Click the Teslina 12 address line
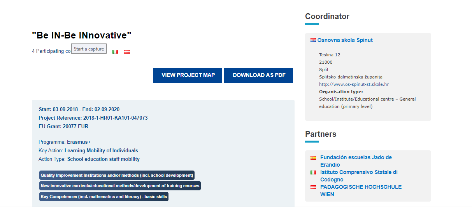Screen dimensions: 472x209 330,55
